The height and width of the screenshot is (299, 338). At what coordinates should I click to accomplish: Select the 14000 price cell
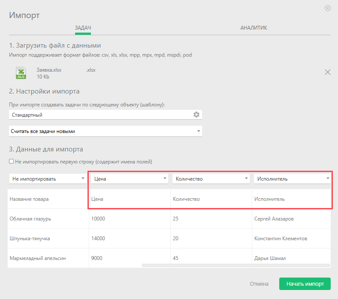click(130, 239)
